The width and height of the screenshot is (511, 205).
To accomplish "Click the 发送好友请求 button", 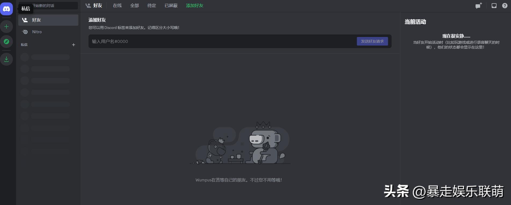I will click(x=372, y=41).
